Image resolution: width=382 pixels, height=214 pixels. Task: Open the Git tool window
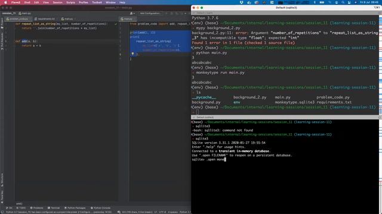click(x=10, y=208)
